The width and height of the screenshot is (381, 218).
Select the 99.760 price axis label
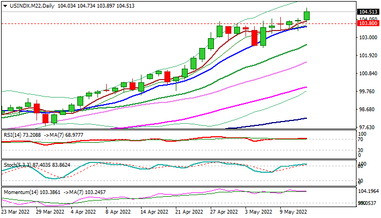[x=367, y=92]
